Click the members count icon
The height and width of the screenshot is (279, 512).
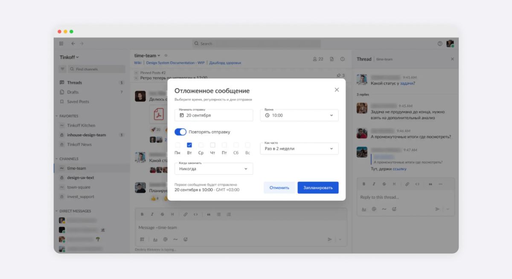click(x=318, y=59)
